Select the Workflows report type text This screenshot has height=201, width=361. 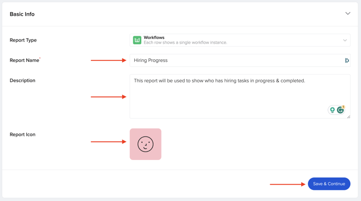(x=154, y=37)
